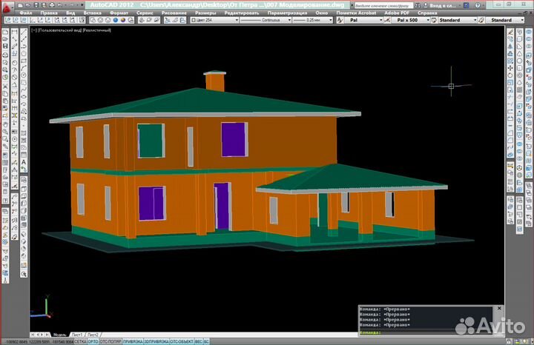Click the Цвет 254 color swatch

tap(194, 21)
